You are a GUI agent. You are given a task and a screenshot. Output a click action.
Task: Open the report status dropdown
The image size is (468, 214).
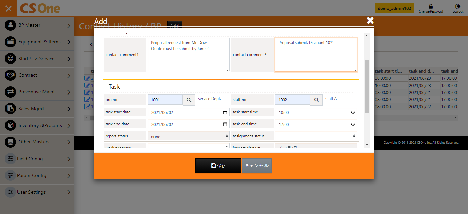189,136
